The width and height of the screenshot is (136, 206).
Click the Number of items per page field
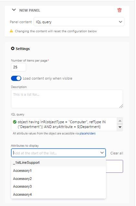pyautogui.click(x=18, y=67)
